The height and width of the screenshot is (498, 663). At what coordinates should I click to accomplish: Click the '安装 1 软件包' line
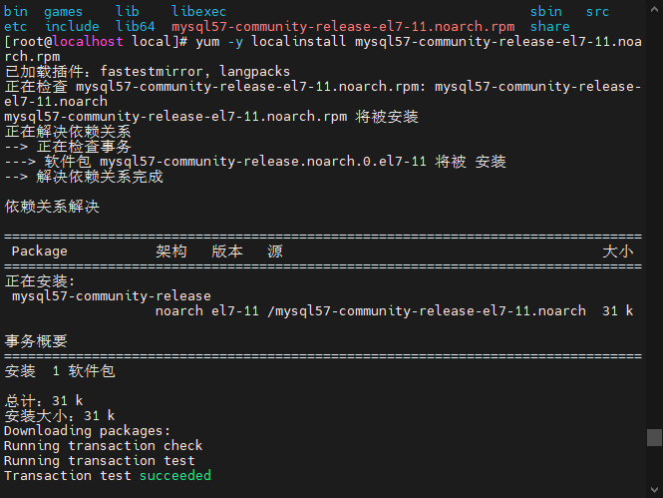[60, 371]
